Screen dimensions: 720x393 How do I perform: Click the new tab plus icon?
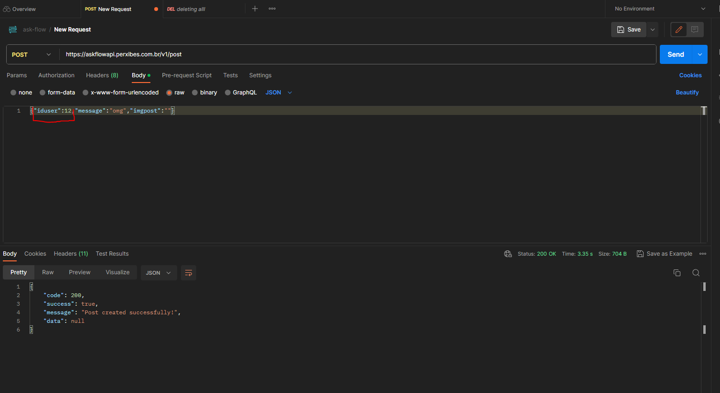[255, 9]
